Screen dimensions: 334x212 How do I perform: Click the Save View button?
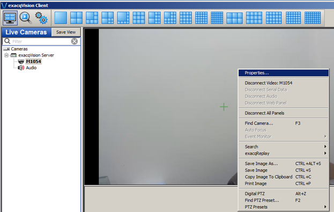click(x=66, y=32)
